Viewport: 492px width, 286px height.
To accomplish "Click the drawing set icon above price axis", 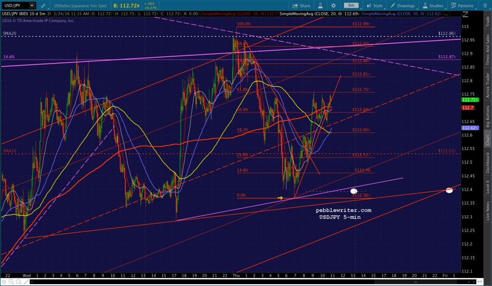I will coord(465,14).
